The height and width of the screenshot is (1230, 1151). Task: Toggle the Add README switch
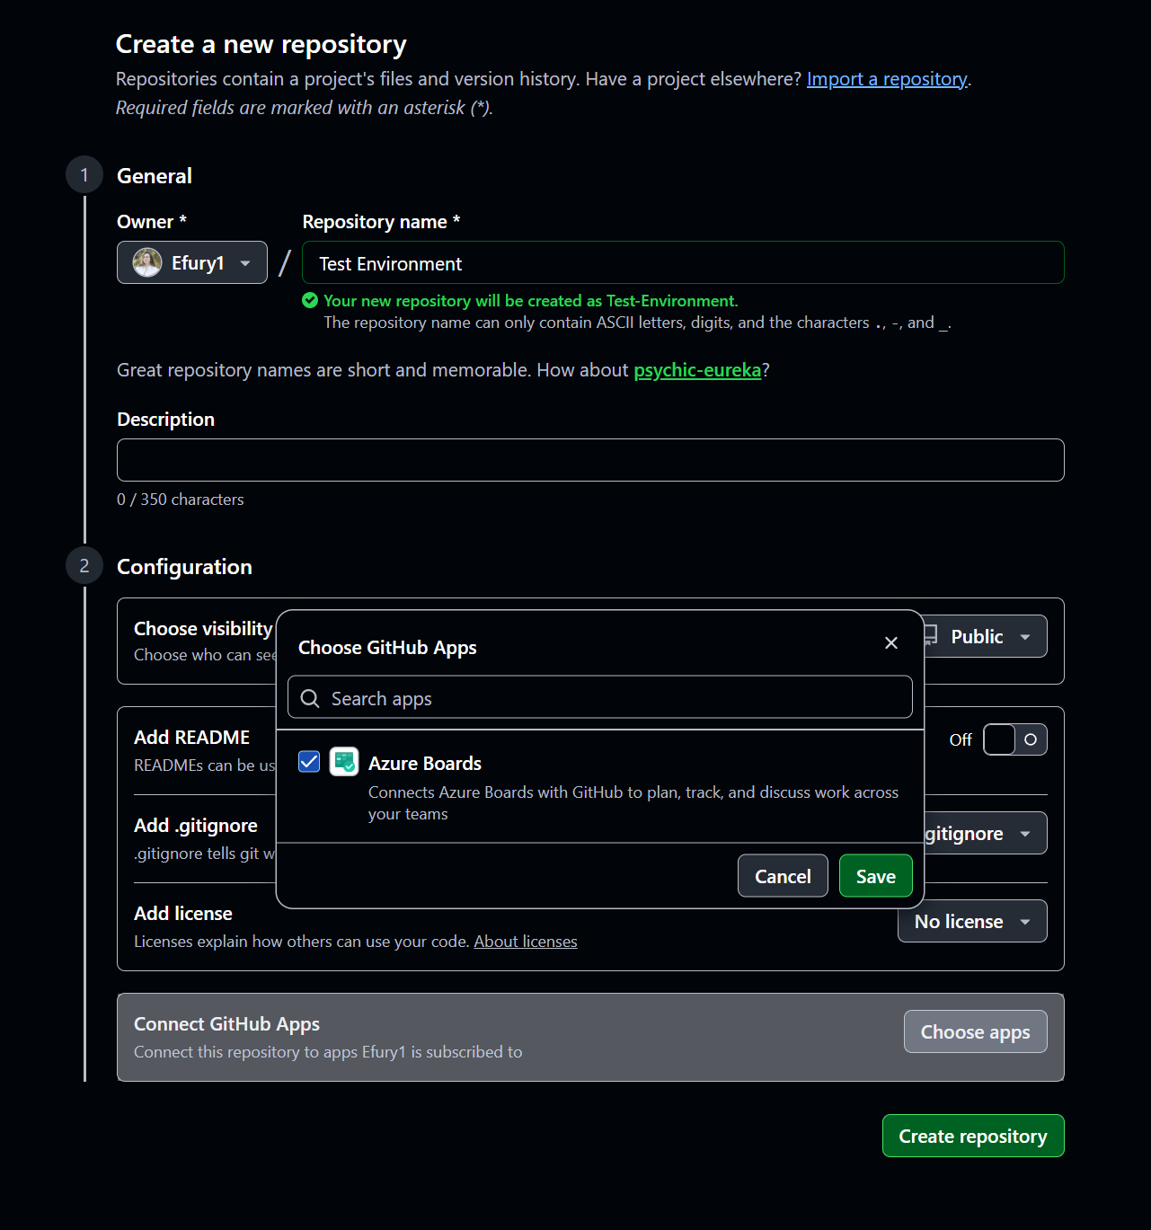tap(1015, 739)
